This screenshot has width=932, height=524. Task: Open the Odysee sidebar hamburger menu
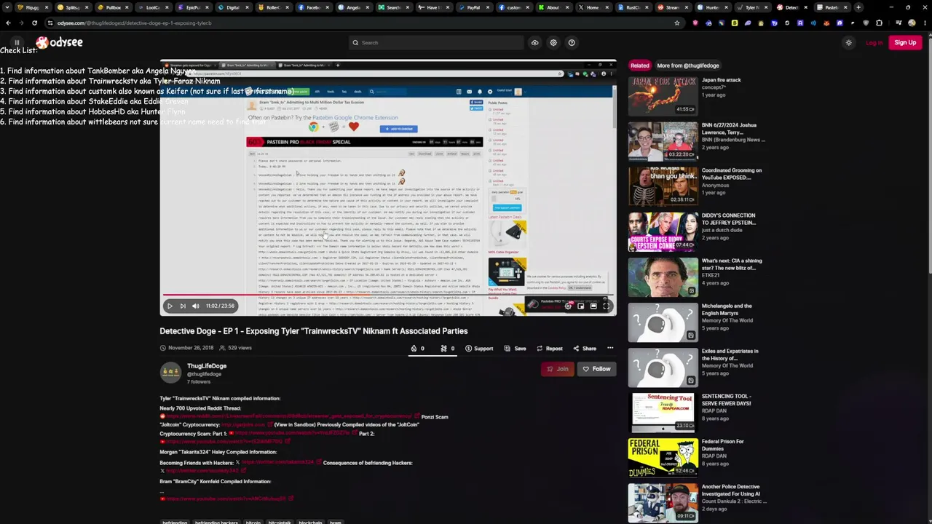coord(17,42)
